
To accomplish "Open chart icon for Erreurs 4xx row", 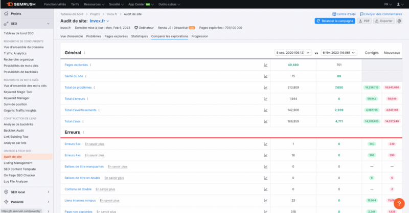I will (265, 155).
